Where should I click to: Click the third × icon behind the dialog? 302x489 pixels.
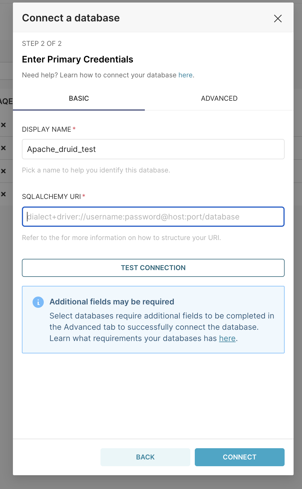pyautogui.click(x=3, y=171)
